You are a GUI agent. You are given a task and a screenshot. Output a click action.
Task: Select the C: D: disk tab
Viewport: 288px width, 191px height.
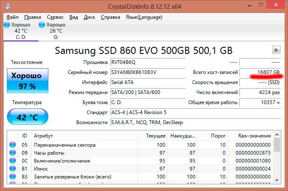click(21, 31)
